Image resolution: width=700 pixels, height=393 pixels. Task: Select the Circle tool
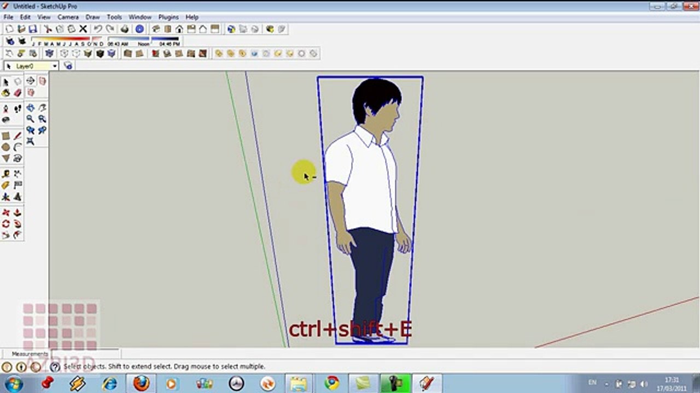[5, 147]
